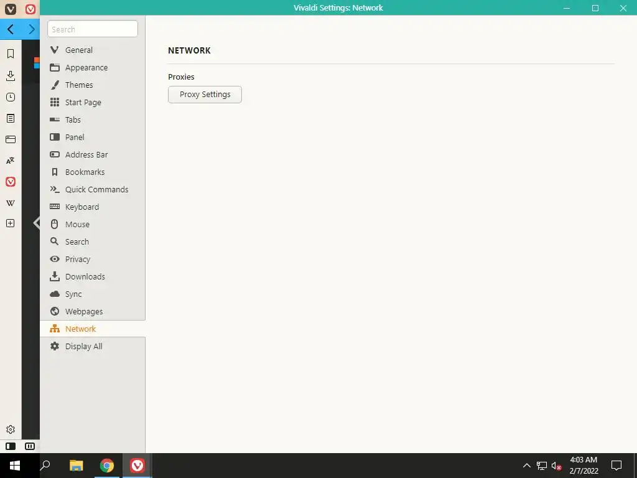Open Panel settings section
Viewport: 637px width, 478px height.
(x=93, y=138)
